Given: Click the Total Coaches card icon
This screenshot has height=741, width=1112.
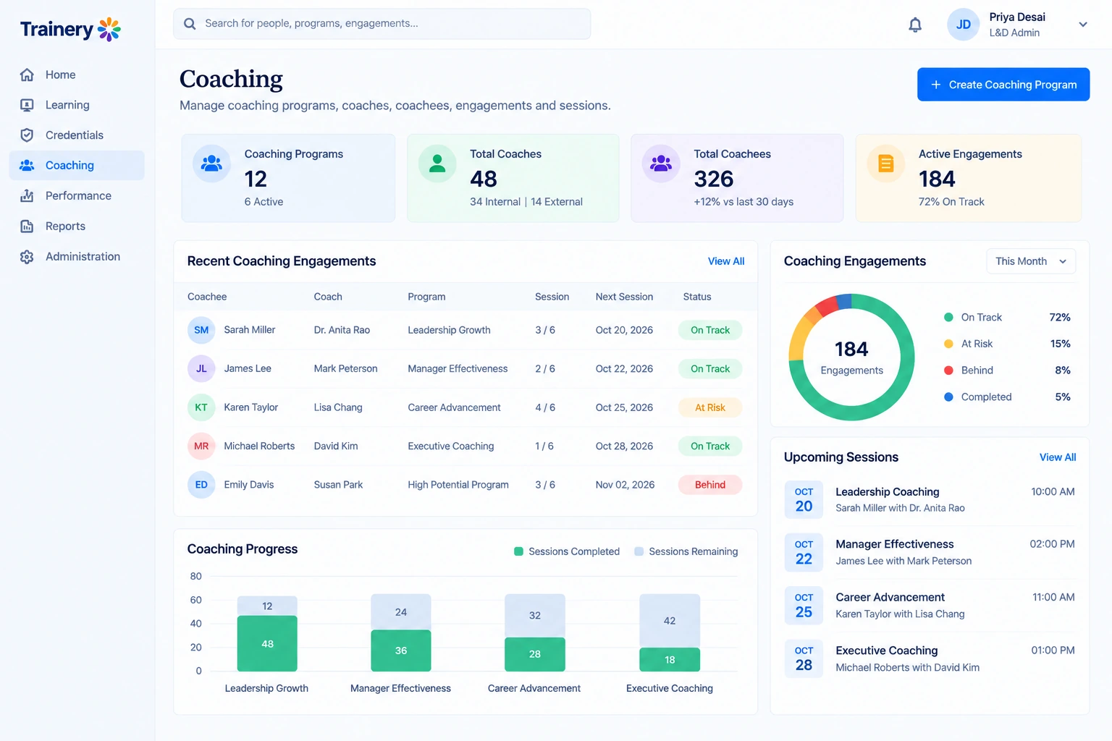Looking at the screenshot, I should (437, 164).
